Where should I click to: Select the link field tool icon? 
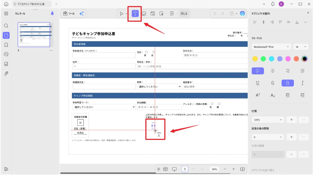153,14
